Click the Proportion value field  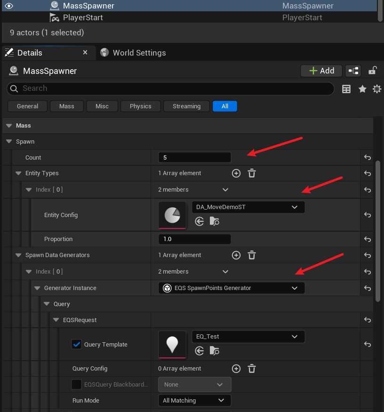point(194,239)
